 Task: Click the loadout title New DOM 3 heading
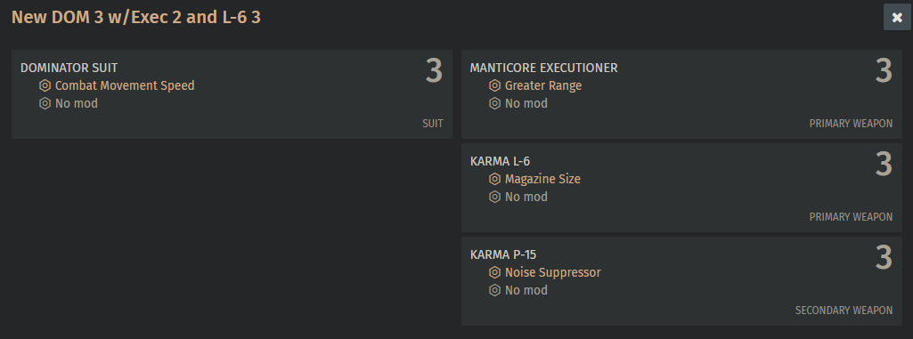[x=136, y=18]
